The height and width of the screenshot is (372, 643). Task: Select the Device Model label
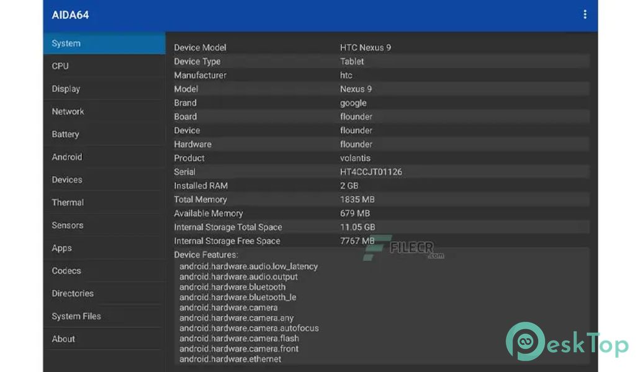200,48
